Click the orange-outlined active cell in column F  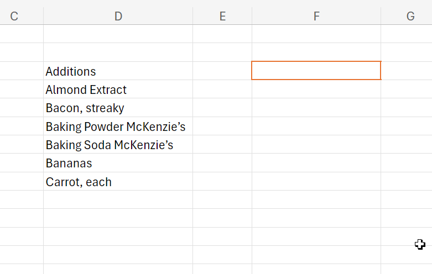click(x=316, y=71)
